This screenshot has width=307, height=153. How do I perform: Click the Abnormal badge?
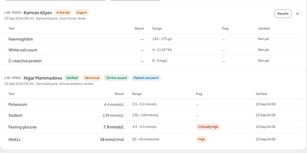(x=92, y=78)
